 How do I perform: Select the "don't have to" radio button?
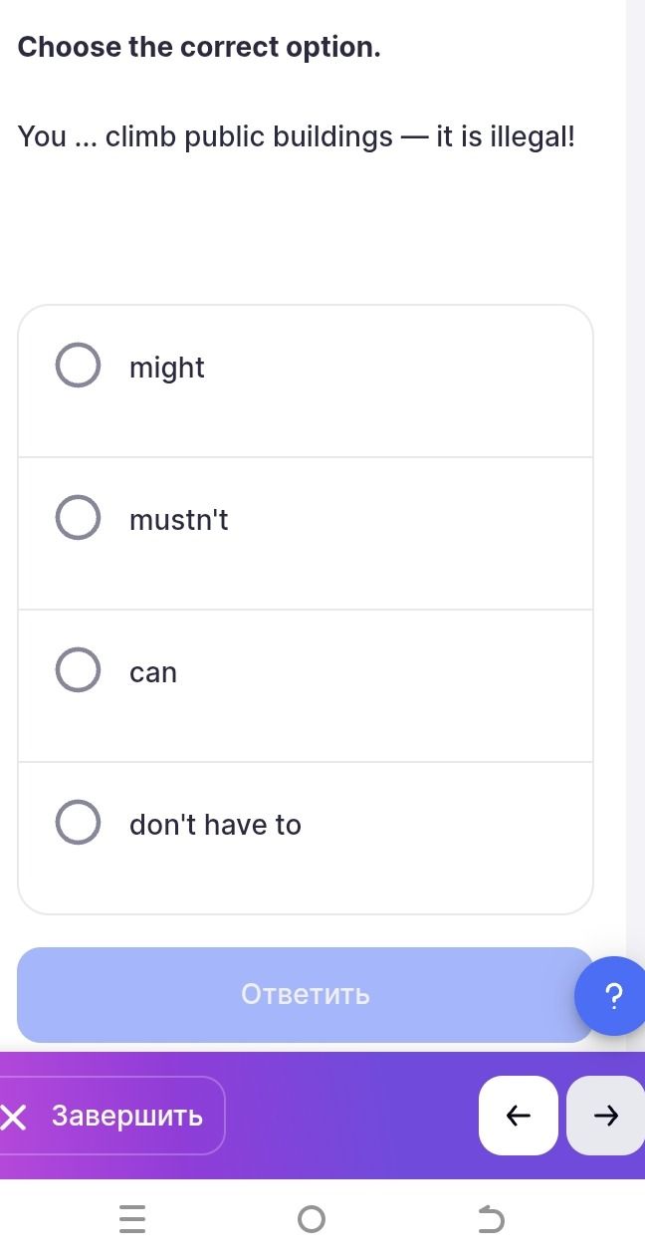(x=78, y=824)
